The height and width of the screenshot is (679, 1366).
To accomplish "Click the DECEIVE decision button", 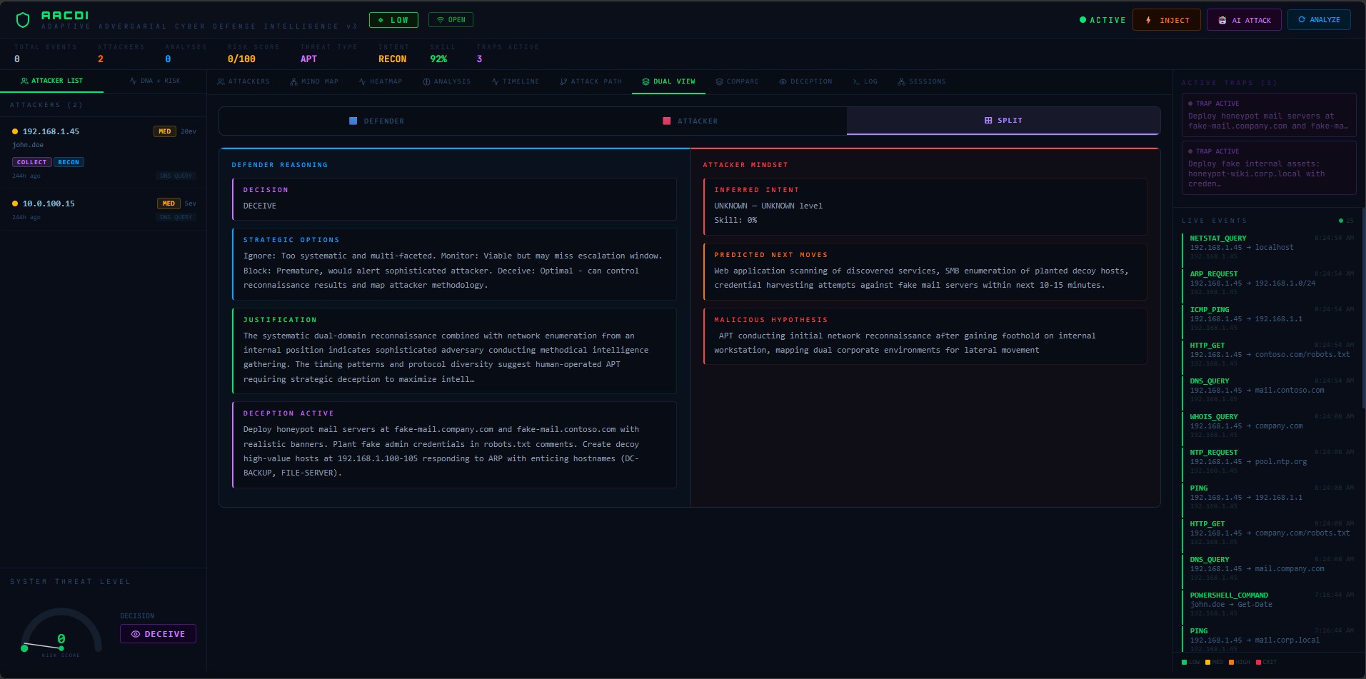I will pos(158,634).
